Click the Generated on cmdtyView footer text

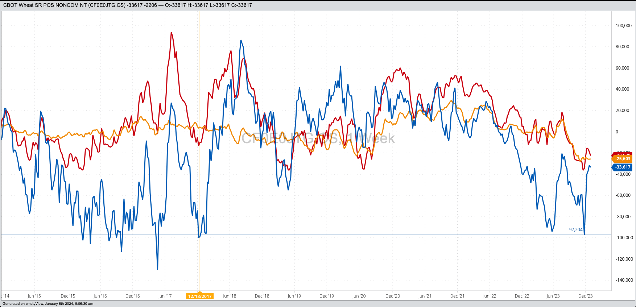click(x=48, y=304)
